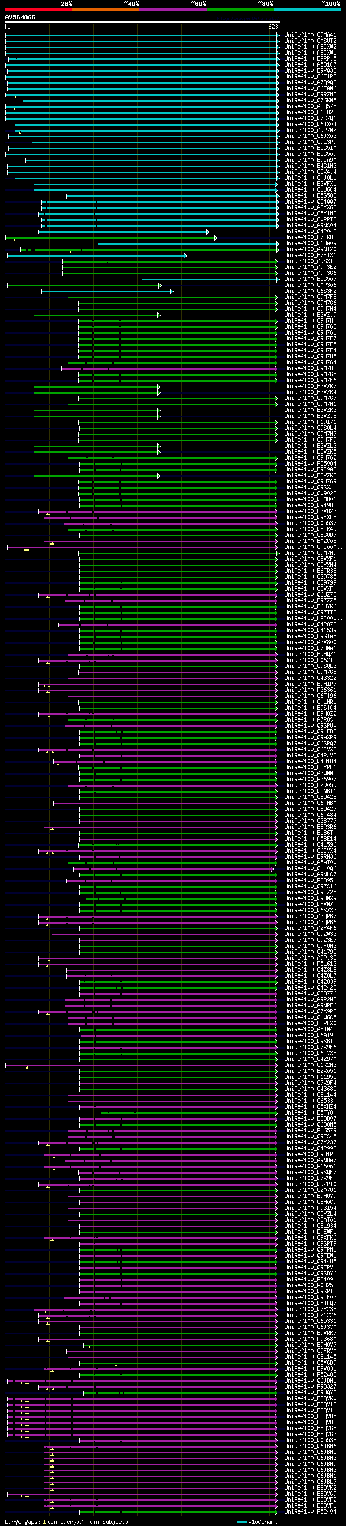Select the UniRef100_C6TIR8 label

tap(310, 76)
